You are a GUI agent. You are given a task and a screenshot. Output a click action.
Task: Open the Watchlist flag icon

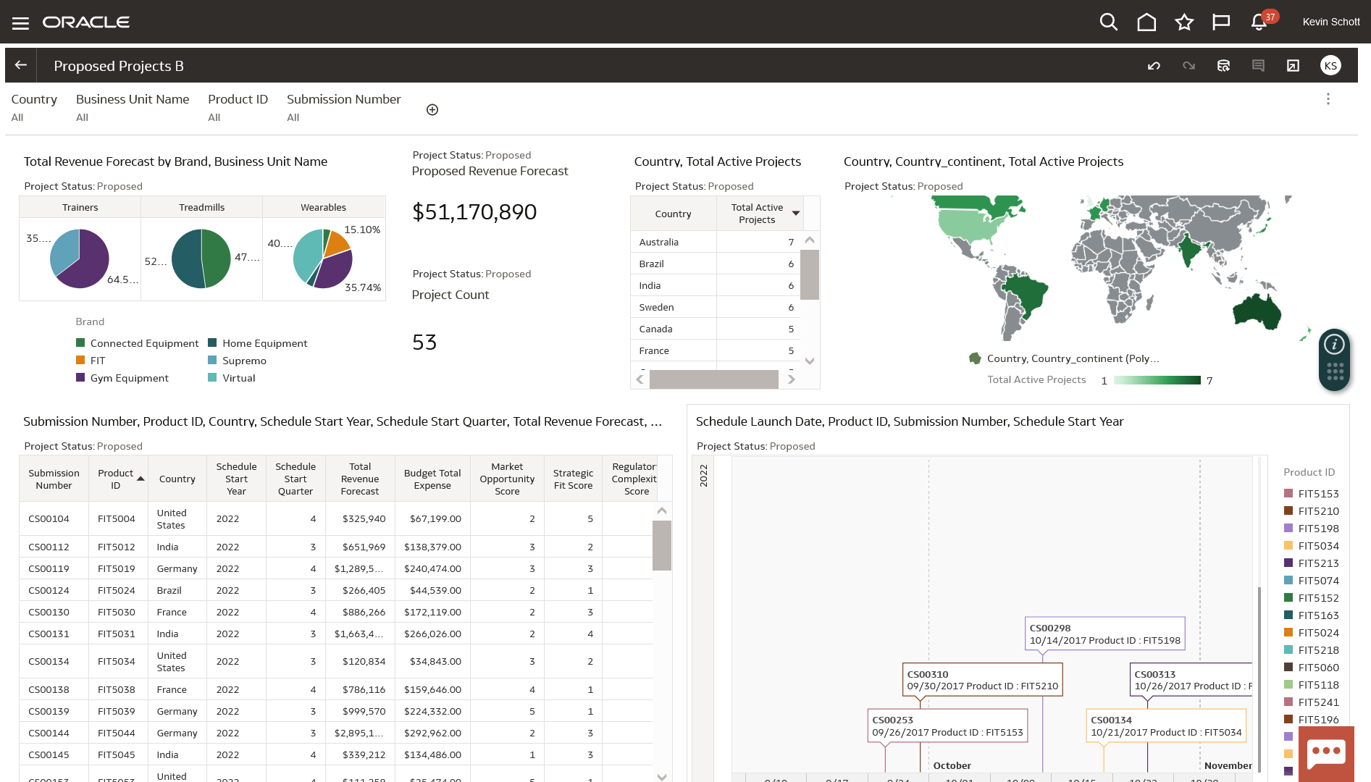(x=1221, y=22)
